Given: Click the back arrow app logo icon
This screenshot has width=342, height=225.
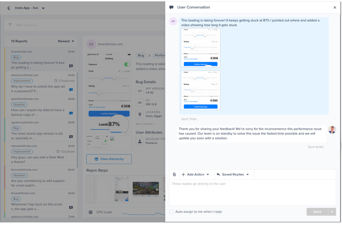Looking at the screenshot, I should [x=9, y=8].
